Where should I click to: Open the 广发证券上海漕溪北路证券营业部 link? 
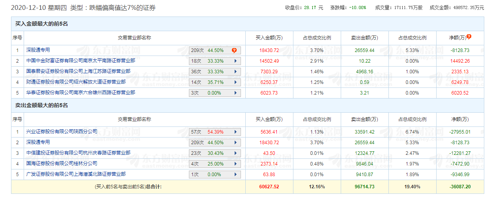point(76,174)
